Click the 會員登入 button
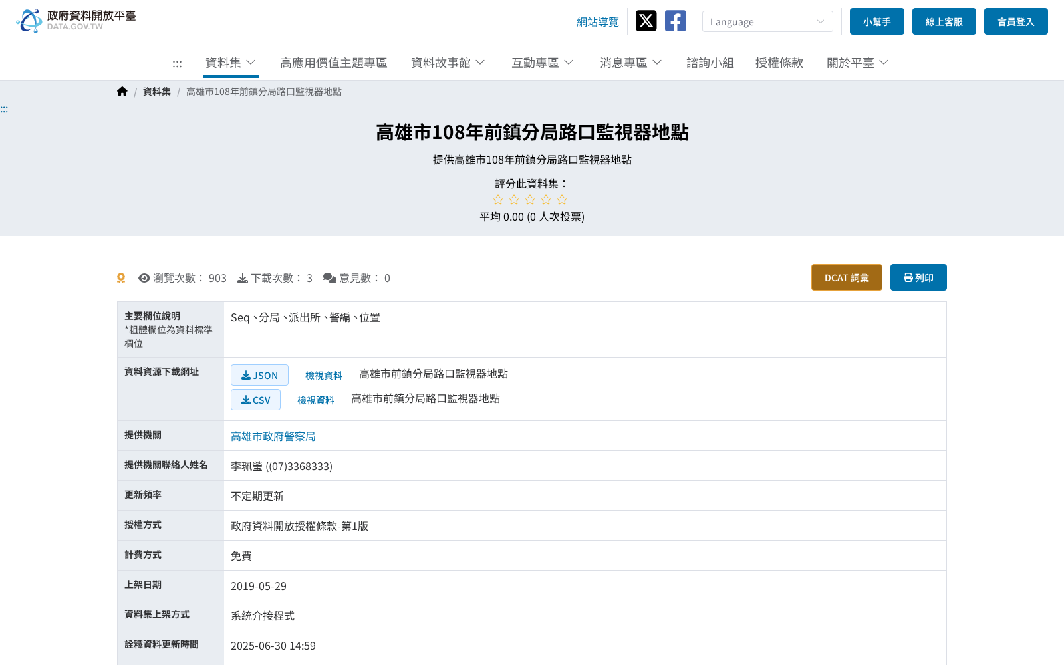The height and width of the screenshot is (665, 1064). (x=1016, y=21)
